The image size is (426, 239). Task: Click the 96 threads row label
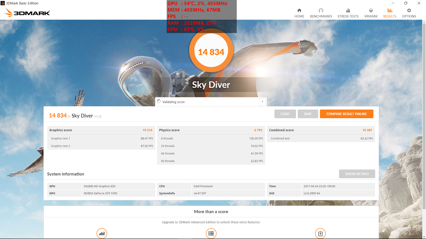[x=168, y=161]
